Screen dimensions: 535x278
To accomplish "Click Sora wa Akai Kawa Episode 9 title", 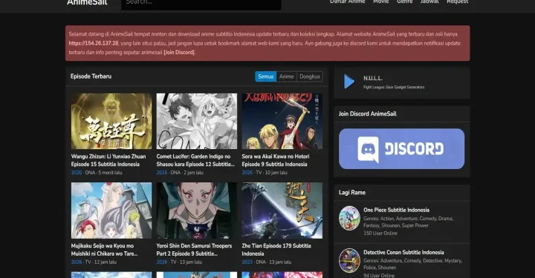I will (x=276, y=160).
